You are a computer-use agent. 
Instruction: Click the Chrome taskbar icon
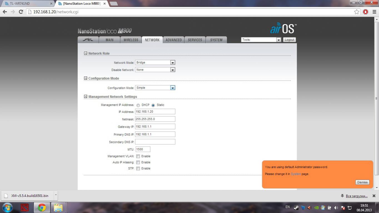point(42,207)
